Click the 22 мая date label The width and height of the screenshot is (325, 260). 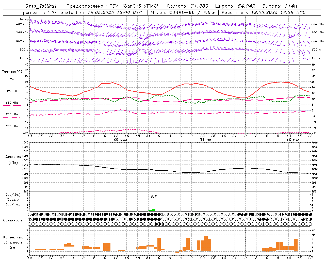coord(293,140)
